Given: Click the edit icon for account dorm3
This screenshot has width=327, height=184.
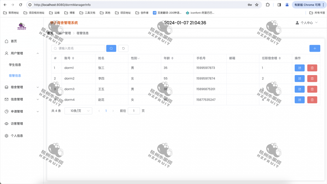Looking at the screenshot, I should coord(299,89).
